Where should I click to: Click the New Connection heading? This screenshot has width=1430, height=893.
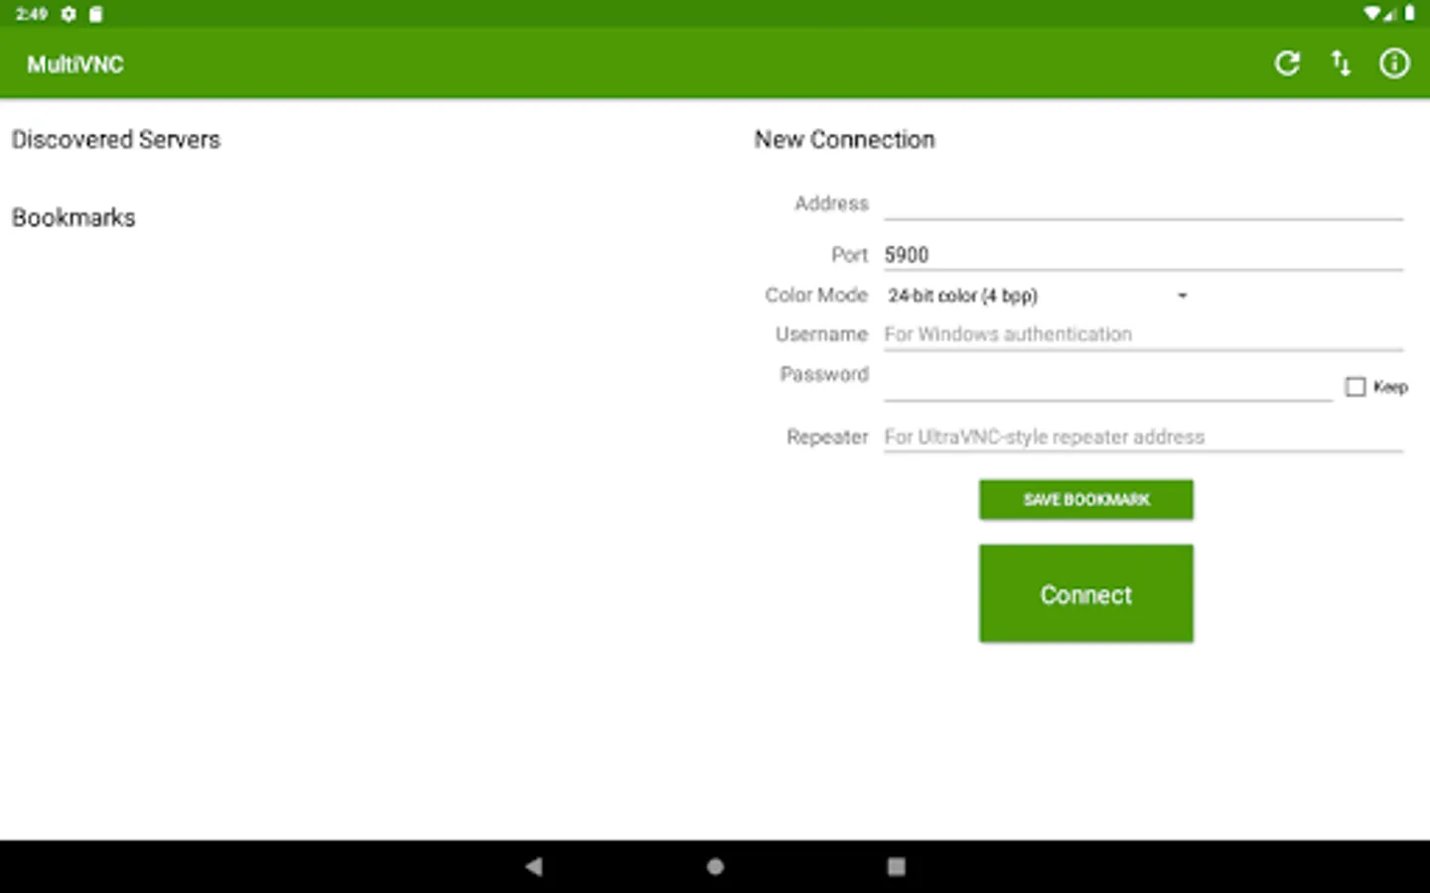tap(845, 140)
